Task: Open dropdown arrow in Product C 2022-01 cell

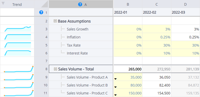Action: coord(115,95)
